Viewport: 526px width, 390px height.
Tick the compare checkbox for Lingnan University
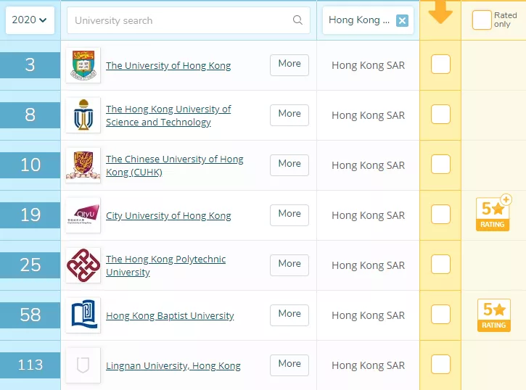point(440,365)
